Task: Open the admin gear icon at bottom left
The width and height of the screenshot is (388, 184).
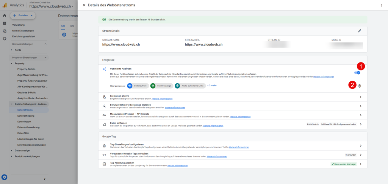Action: point(5,177)
